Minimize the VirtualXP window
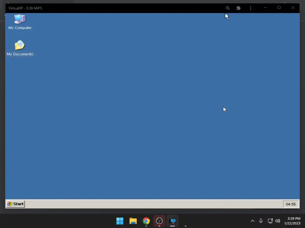The image size is (305, 228). click(x=265, y=7)
